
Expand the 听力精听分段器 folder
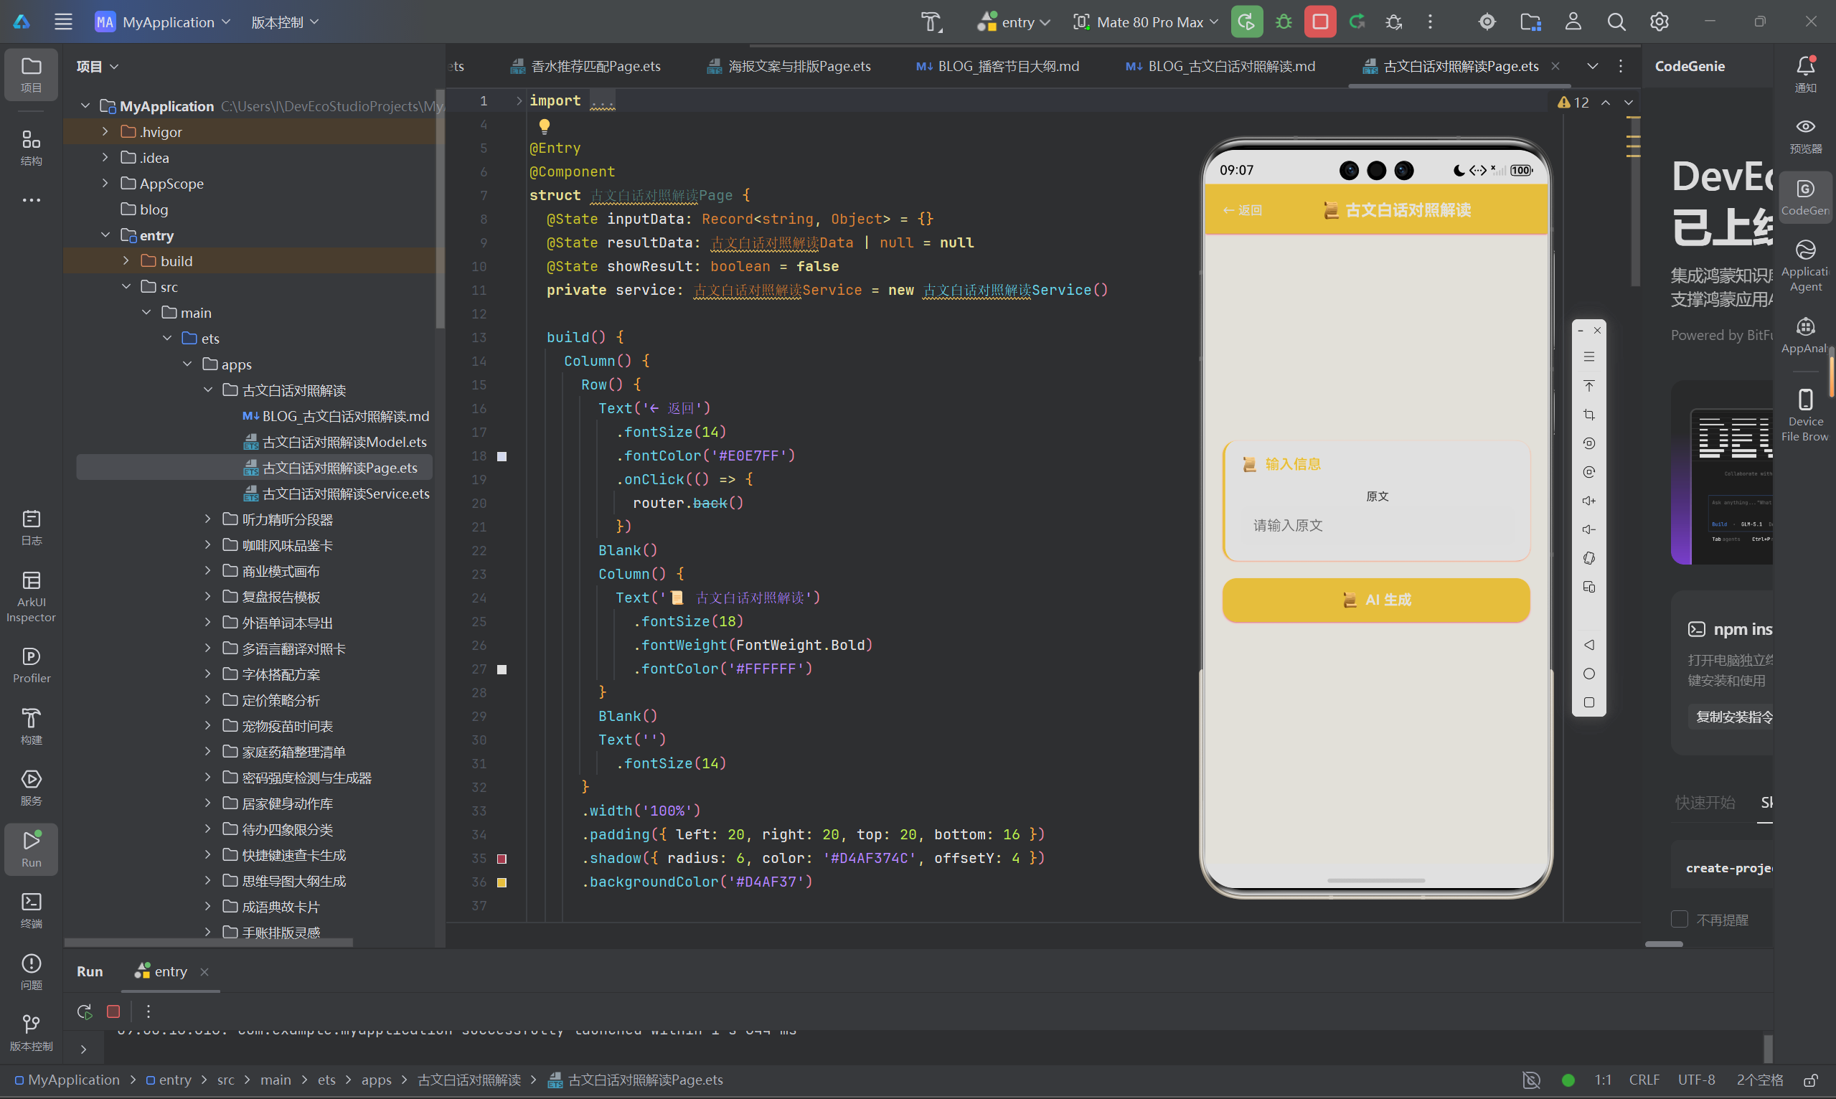coord(208,519)
